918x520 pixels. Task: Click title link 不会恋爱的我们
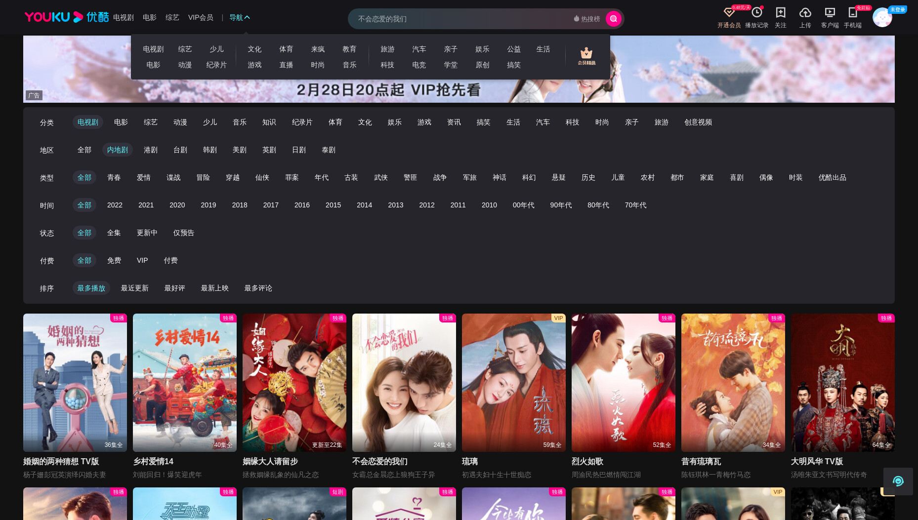(x=380, y=461)
